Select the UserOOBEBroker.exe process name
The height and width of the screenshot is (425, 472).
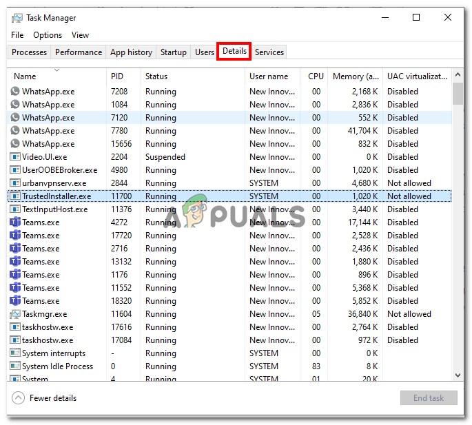pos(59,170)
